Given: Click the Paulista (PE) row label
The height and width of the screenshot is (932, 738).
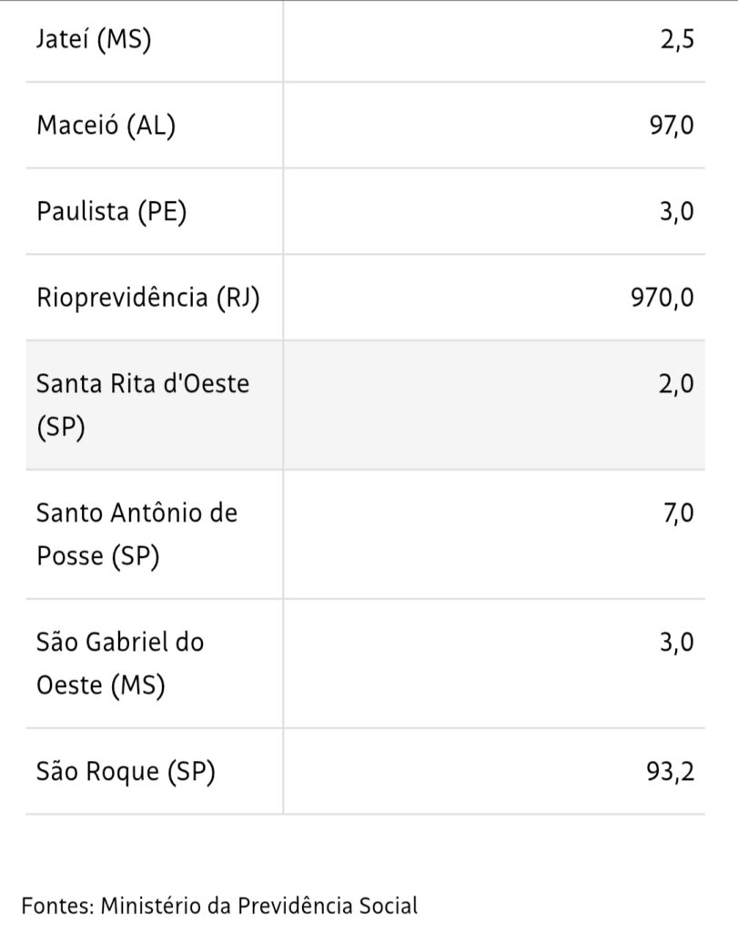Looking at the screenshot, I should click(x=112, y=211).
